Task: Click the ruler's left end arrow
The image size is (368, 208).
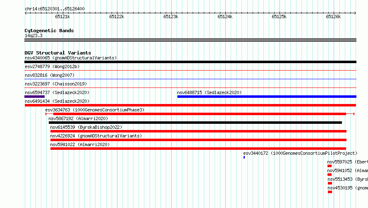Action: coord(26,13)
